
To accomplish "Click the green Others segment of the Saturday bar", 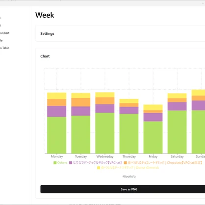I will coord(177,132).
